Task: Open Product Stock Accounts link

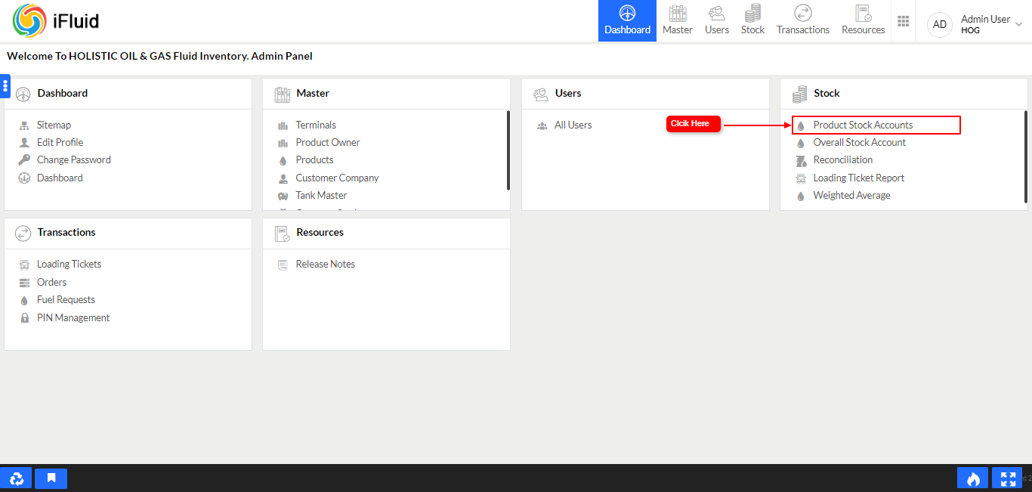Action: coord(863,125)
